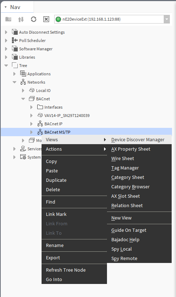176x297 pixels.
Task: Open Relation Sheet view
Action: (x=139, y=205)
